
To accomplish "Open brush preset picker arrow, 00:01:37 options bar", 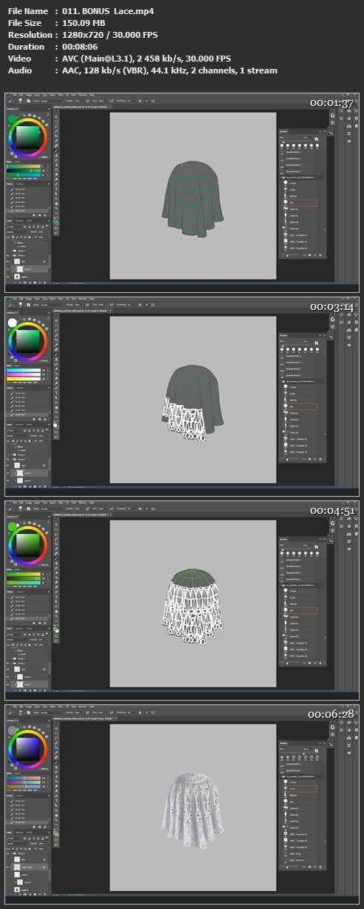I will click(24, 101).
